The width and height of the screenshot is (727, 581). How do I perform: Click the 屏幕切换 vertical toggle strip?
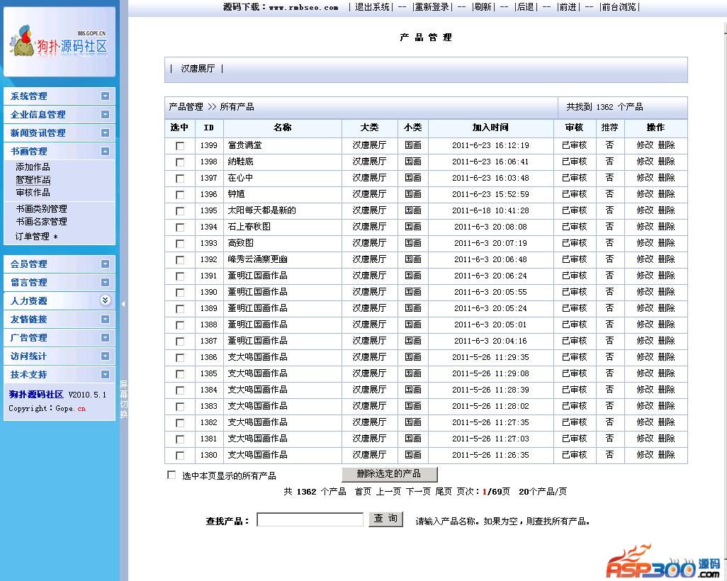click(x=123, y=399)
